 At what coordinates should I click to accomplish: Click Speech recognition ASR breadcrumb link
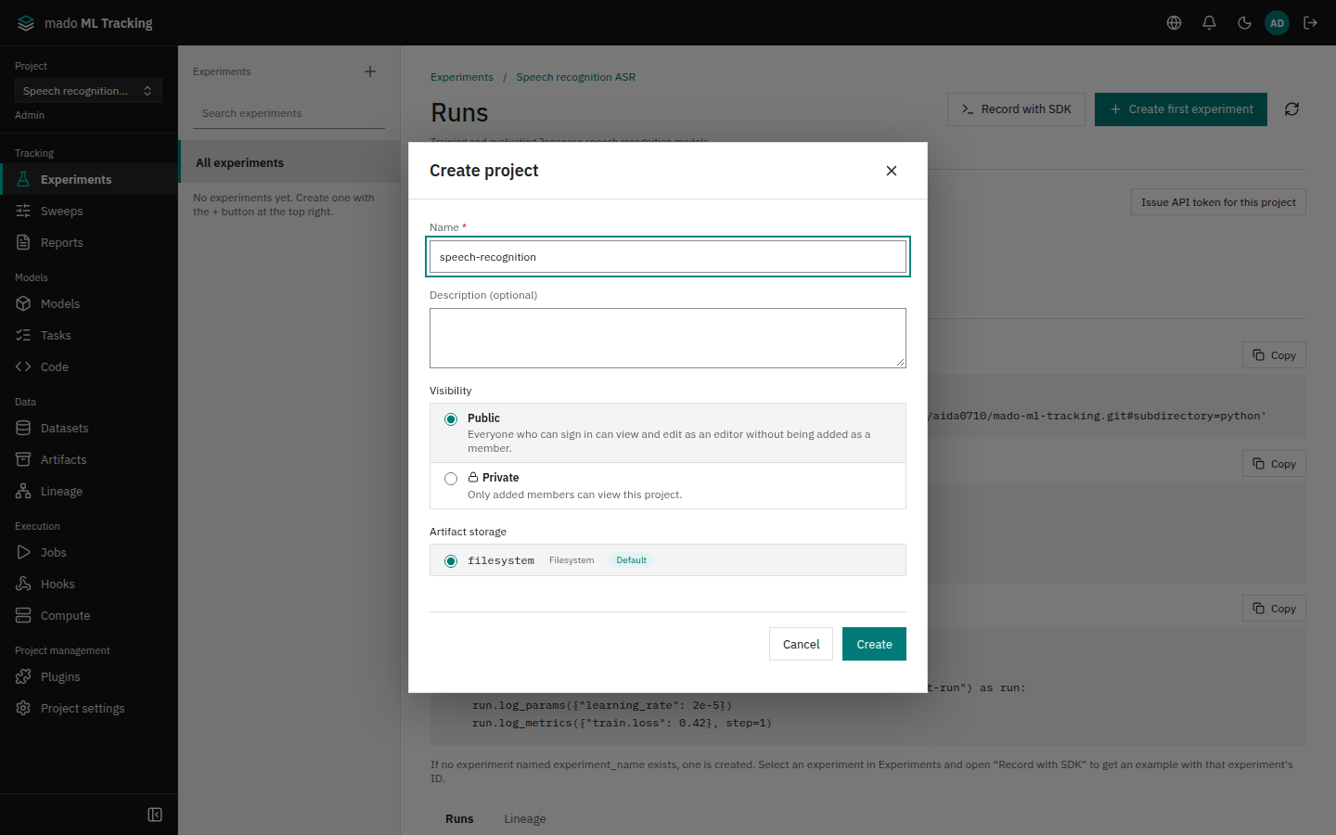click(x=576, y=77)
